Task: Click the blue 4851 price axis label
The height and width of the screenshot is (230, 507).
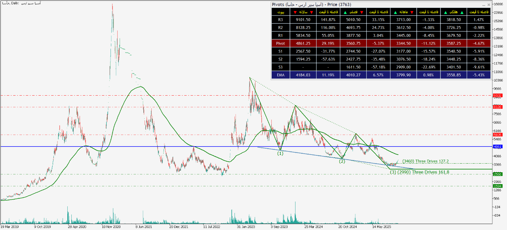Action: (x=497, y=147)
